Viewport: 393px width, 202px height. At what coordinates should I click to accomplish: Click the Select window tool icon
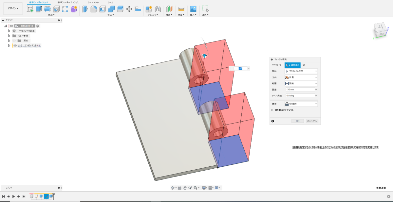[205, 9]
